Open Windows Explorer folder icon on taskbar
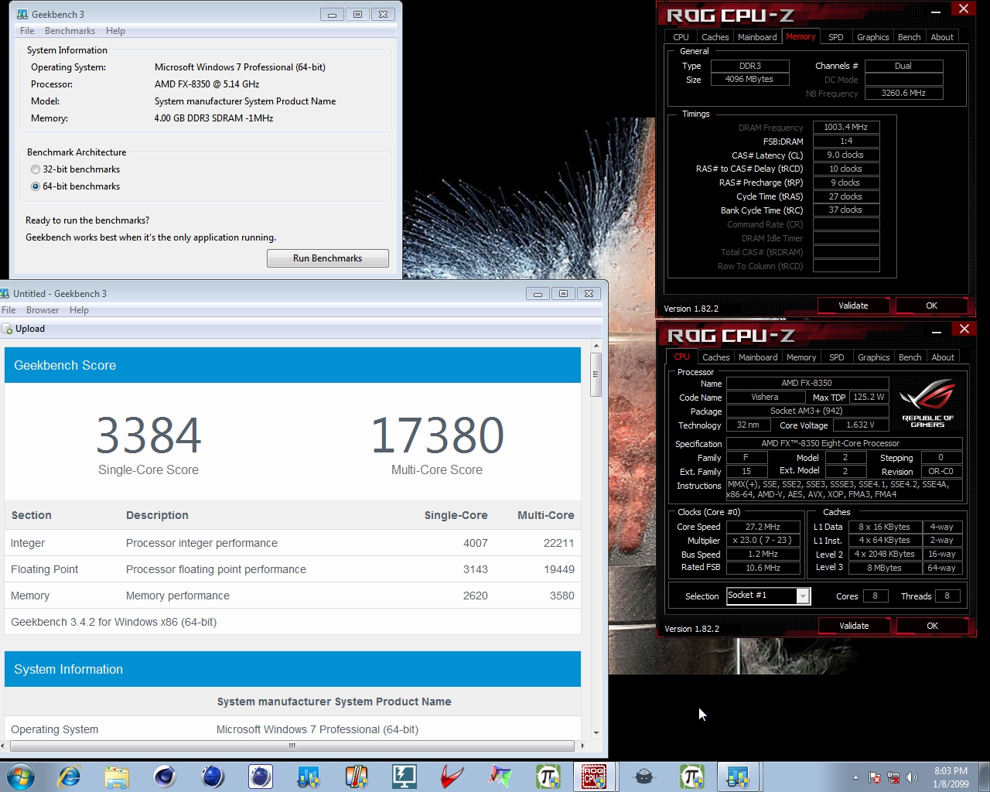 tap(117, 776)
